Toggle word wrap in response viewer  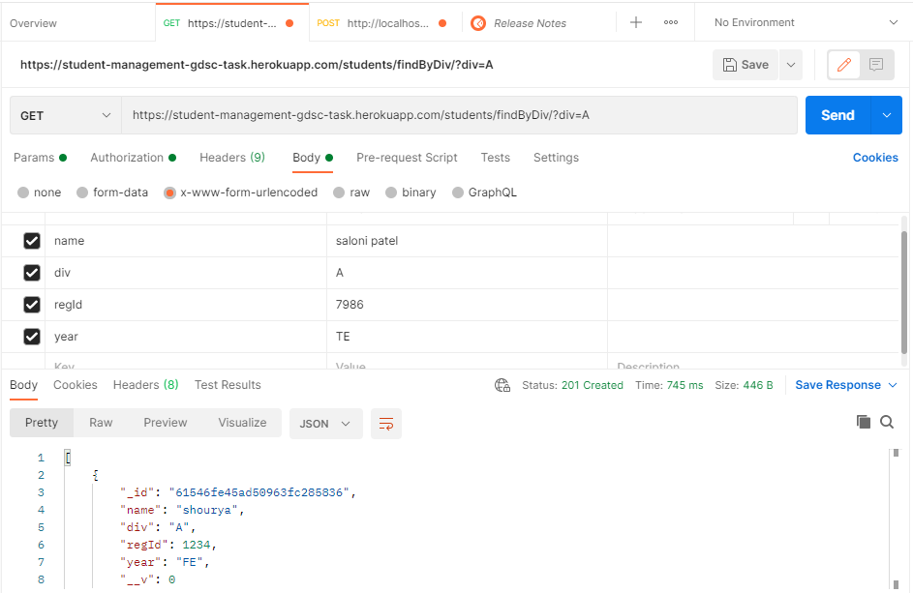[386, 424]
